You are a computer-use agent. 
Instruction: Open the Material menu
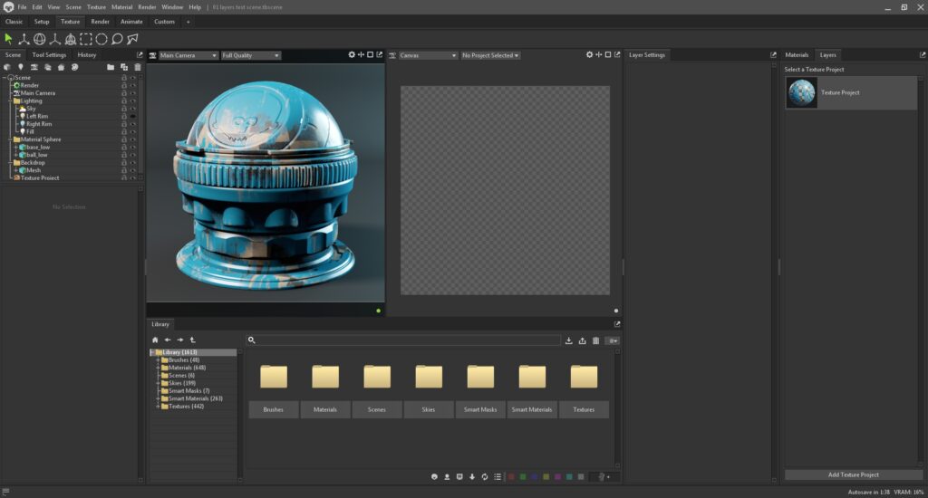click(121, 6)
